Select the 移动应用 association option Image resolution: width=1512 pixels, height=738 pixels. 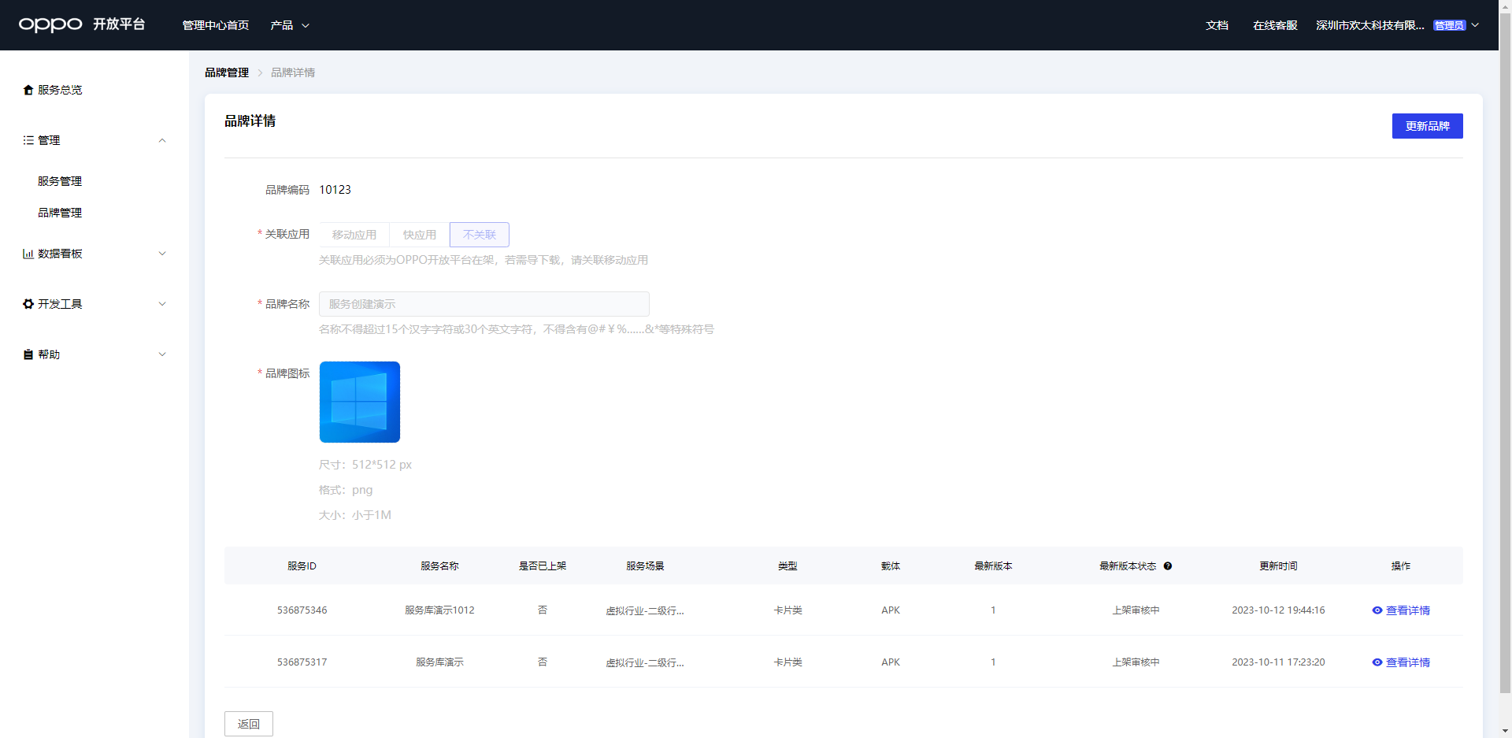[354, 235]
